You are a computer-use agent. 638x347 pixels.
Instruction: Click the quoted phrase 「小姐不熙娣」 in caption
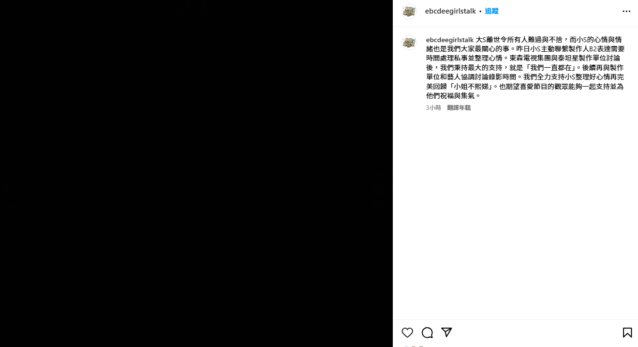(x=472, y=87)
